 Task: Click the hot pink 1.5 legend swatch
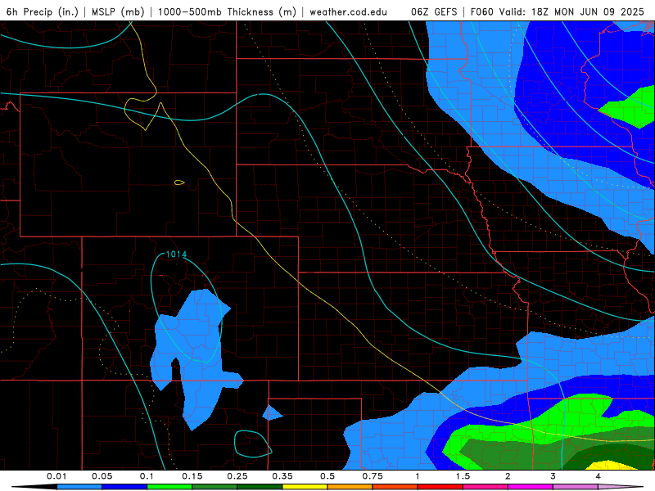point(486,487)
